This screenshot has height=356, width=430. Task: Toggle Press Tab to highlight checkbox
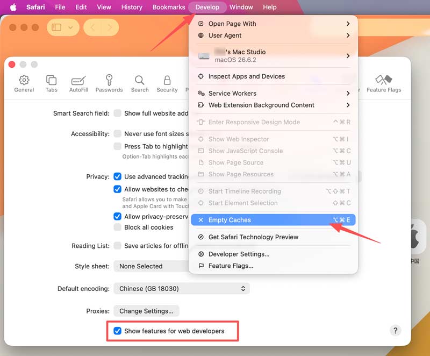coord(117,146)
